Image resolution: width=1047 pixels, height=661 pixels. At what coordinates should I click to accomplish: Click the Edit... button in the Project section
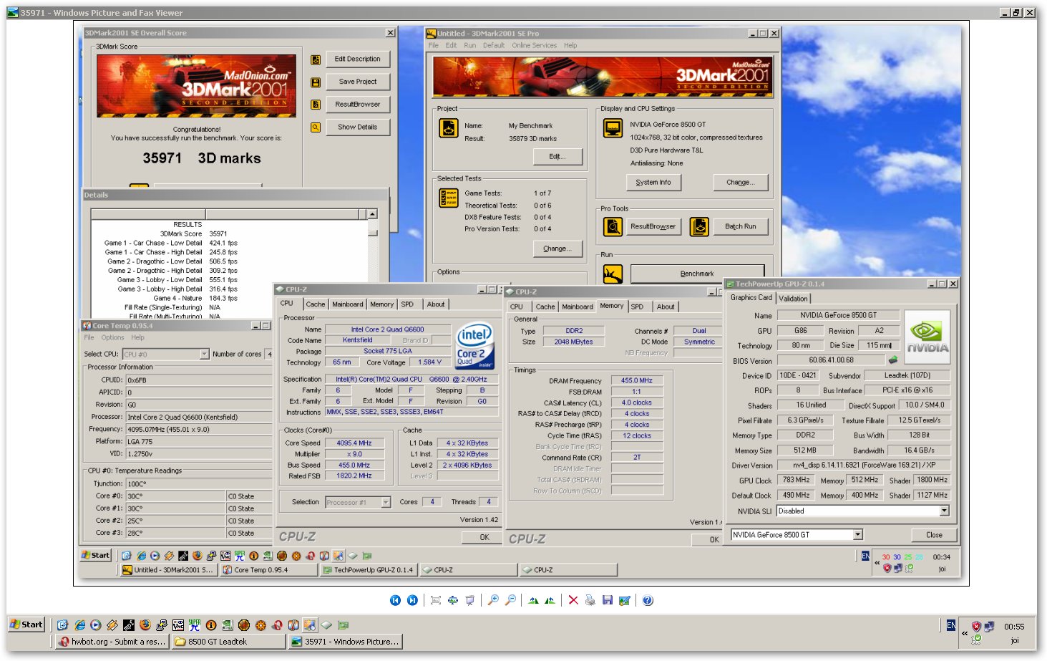click(557, 156)
